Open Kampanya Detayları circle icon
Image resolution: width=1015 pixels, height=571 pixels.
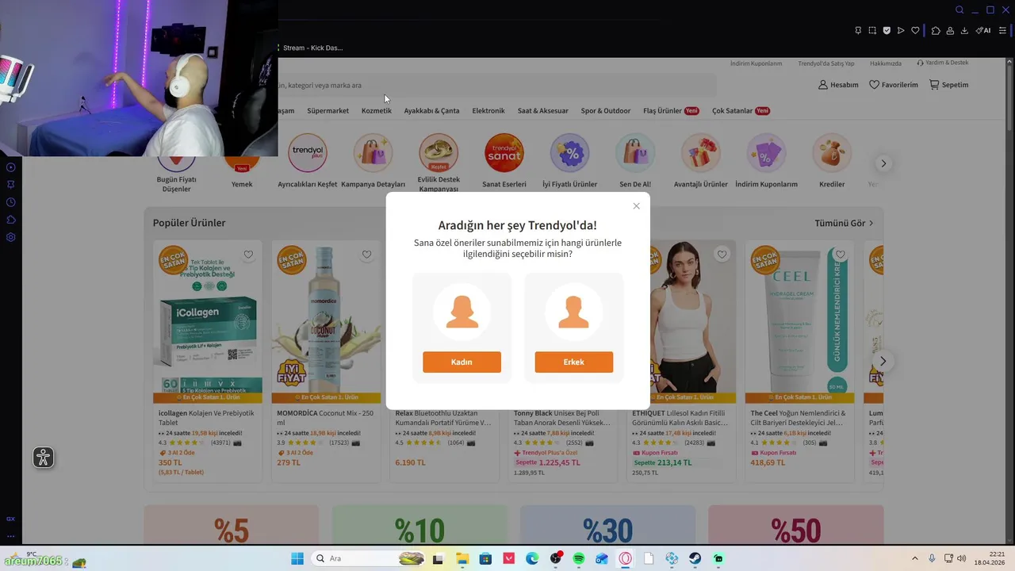pos(373,153)
